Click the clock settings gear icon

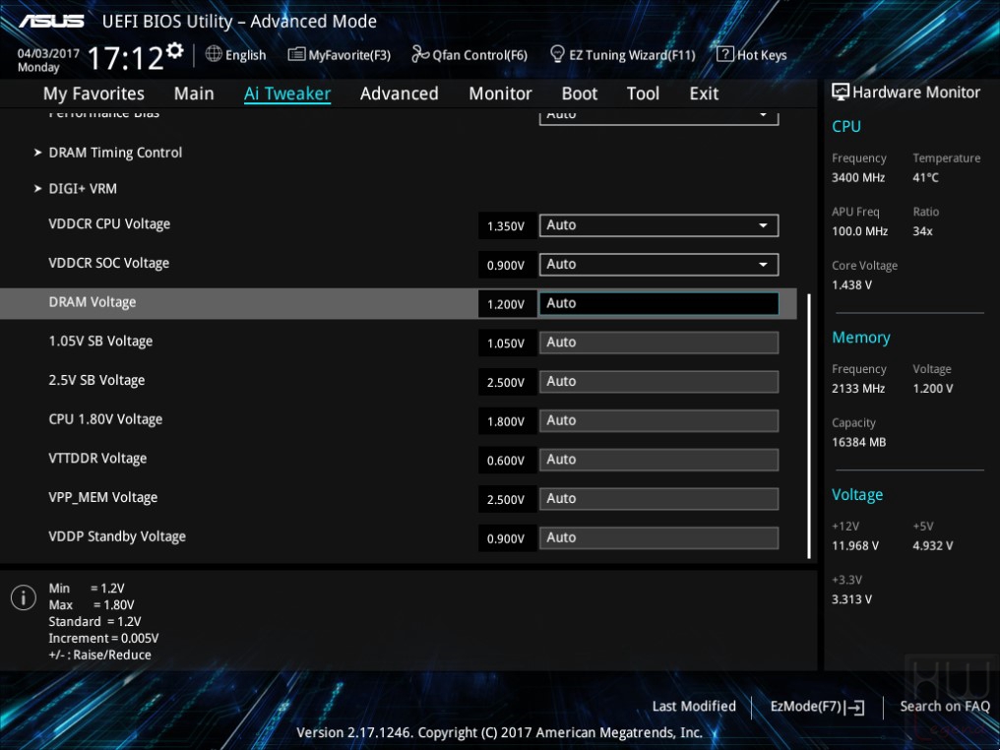point(175,50)
